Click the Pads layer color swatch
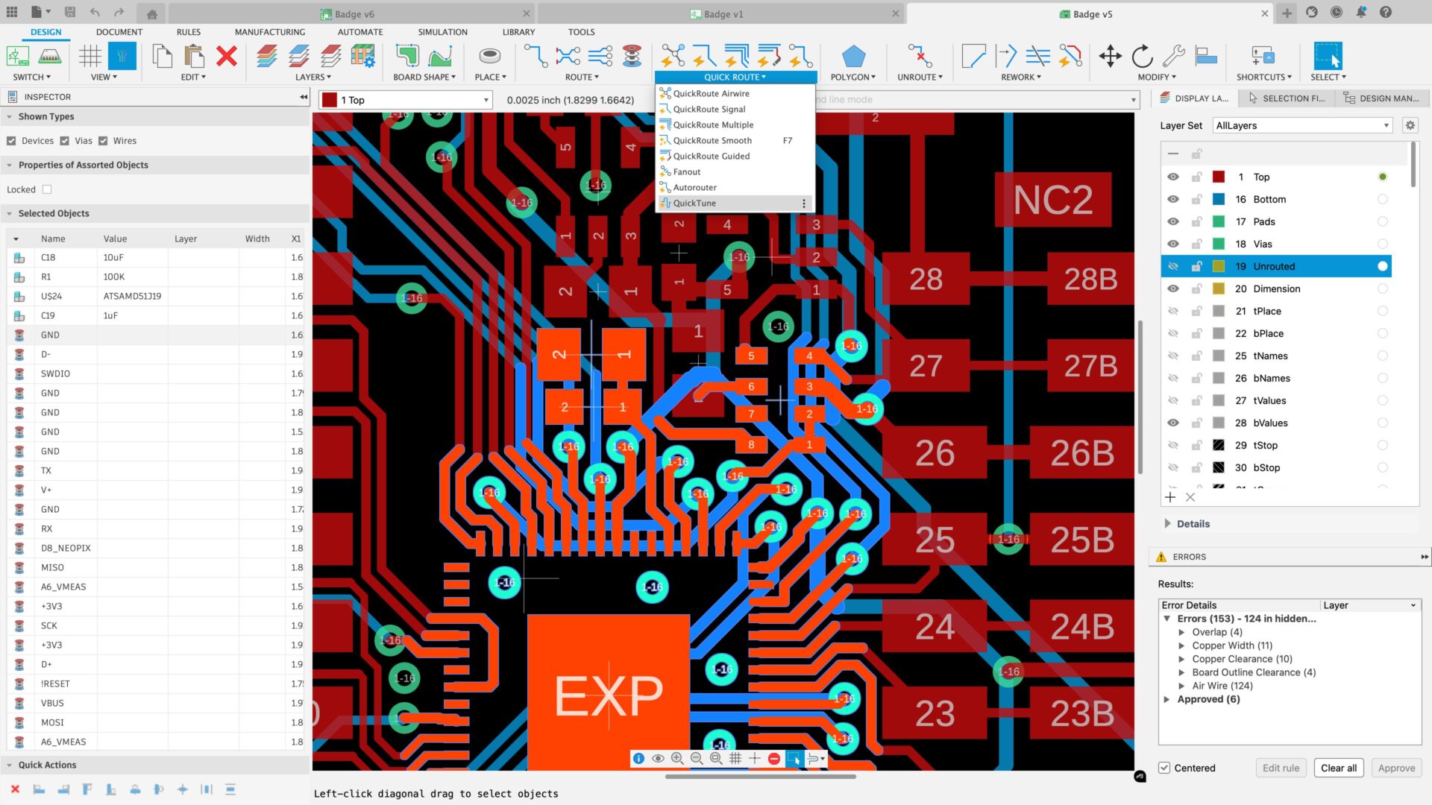The height and width of the screenshot is (805, 1432). coord(1219,221)
